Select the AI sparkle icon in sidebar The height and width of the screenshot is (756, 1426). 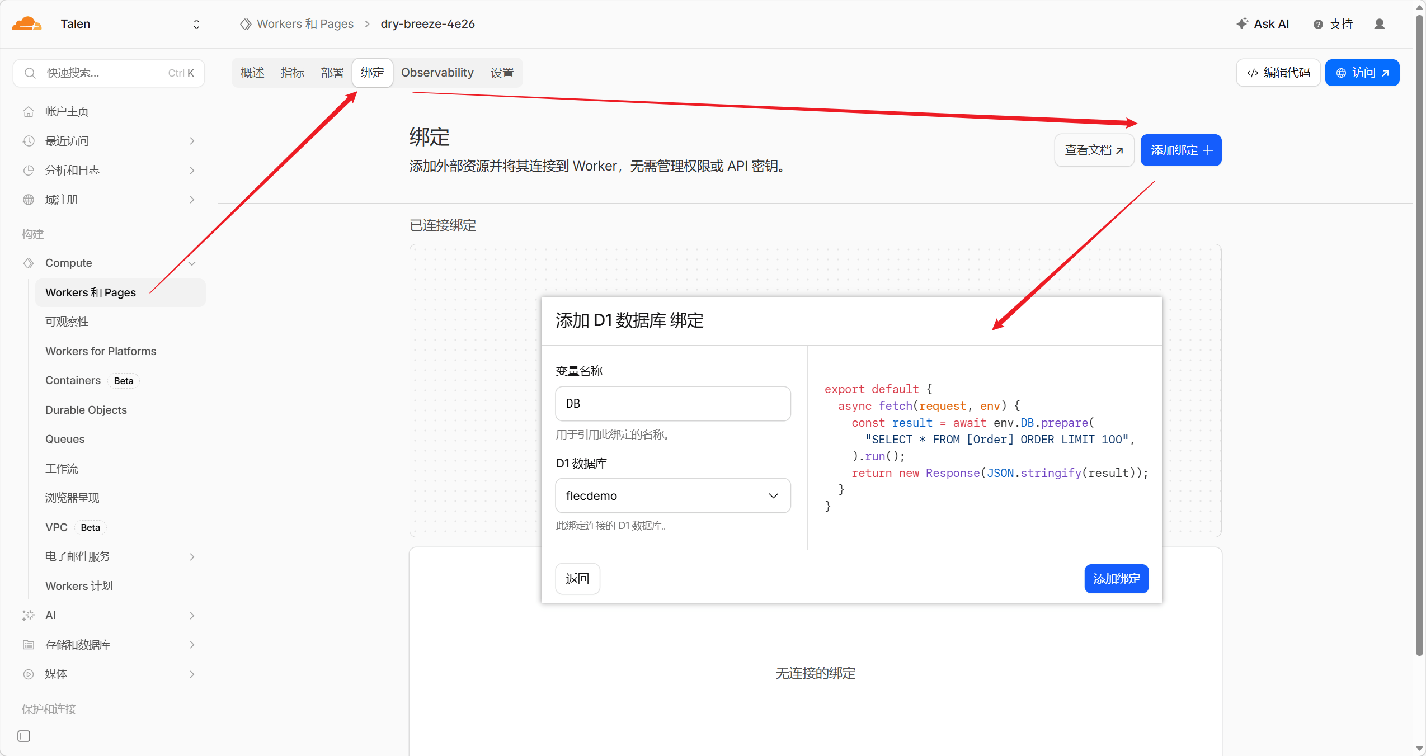(x=29, y=615)
